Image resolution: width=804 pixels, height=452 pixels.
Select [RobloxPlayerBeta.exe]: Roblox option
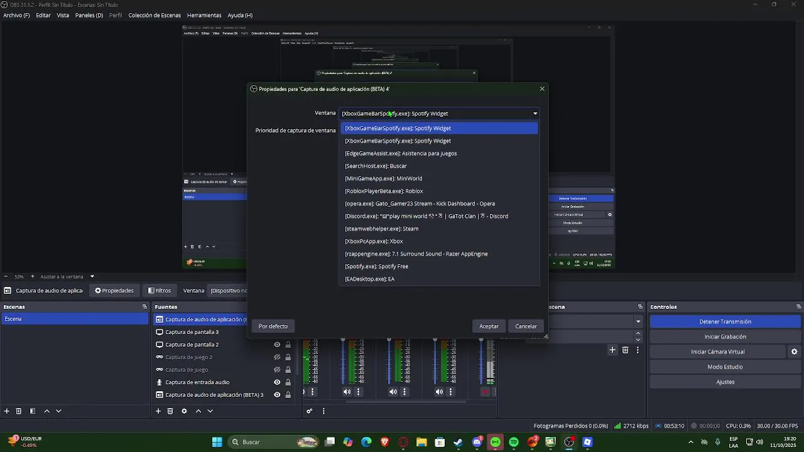[439, 191]
